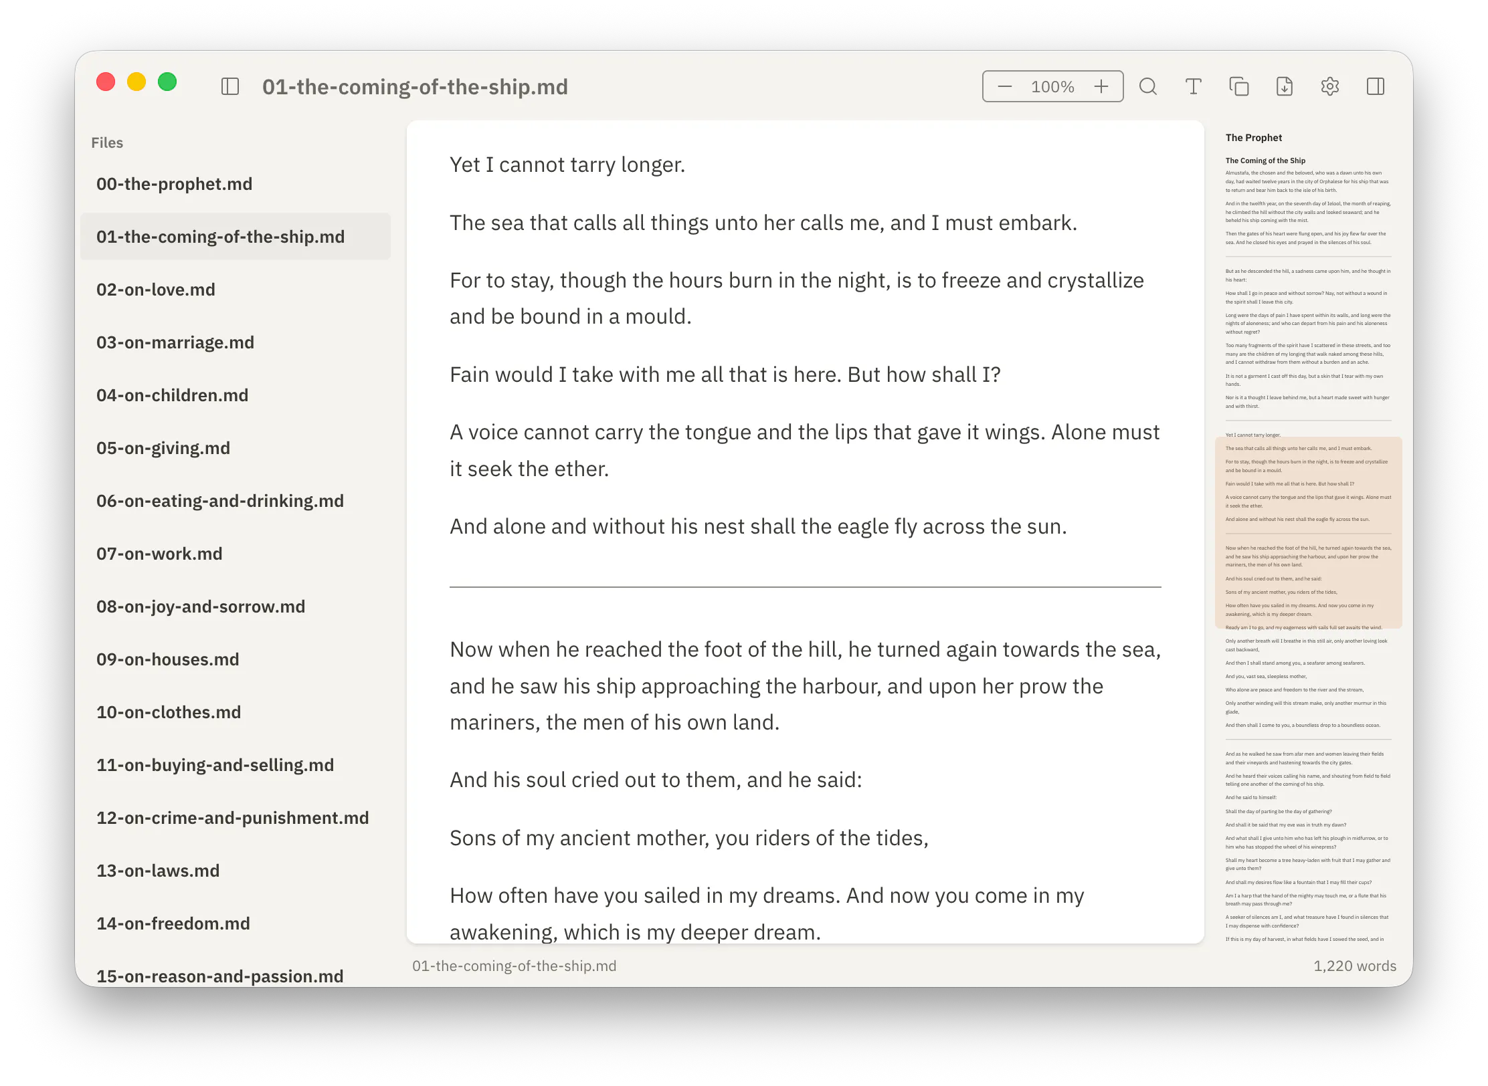Click the export document icon

(1285, 86)
